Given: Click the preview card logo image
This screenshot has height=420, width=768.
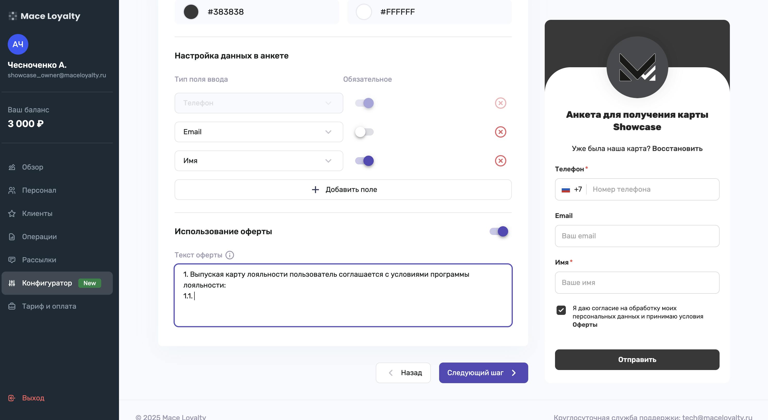Looking at the screenshot, I should [x=637, y=67].
